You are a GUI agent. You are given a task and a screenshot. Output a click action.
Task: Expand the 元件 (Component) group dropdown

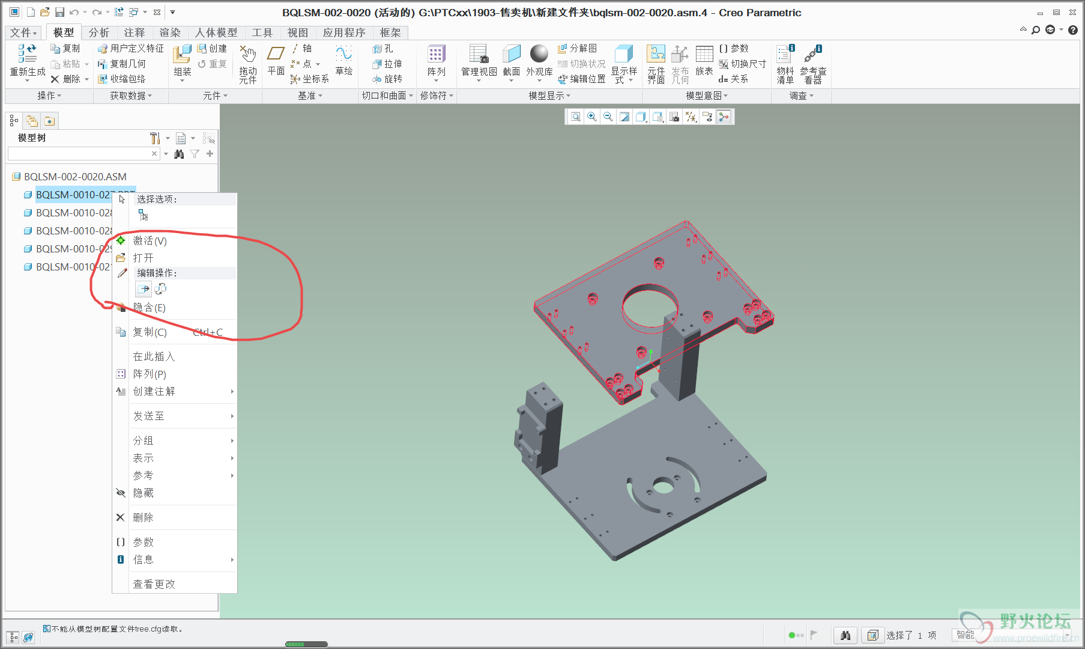click(215, 96)
